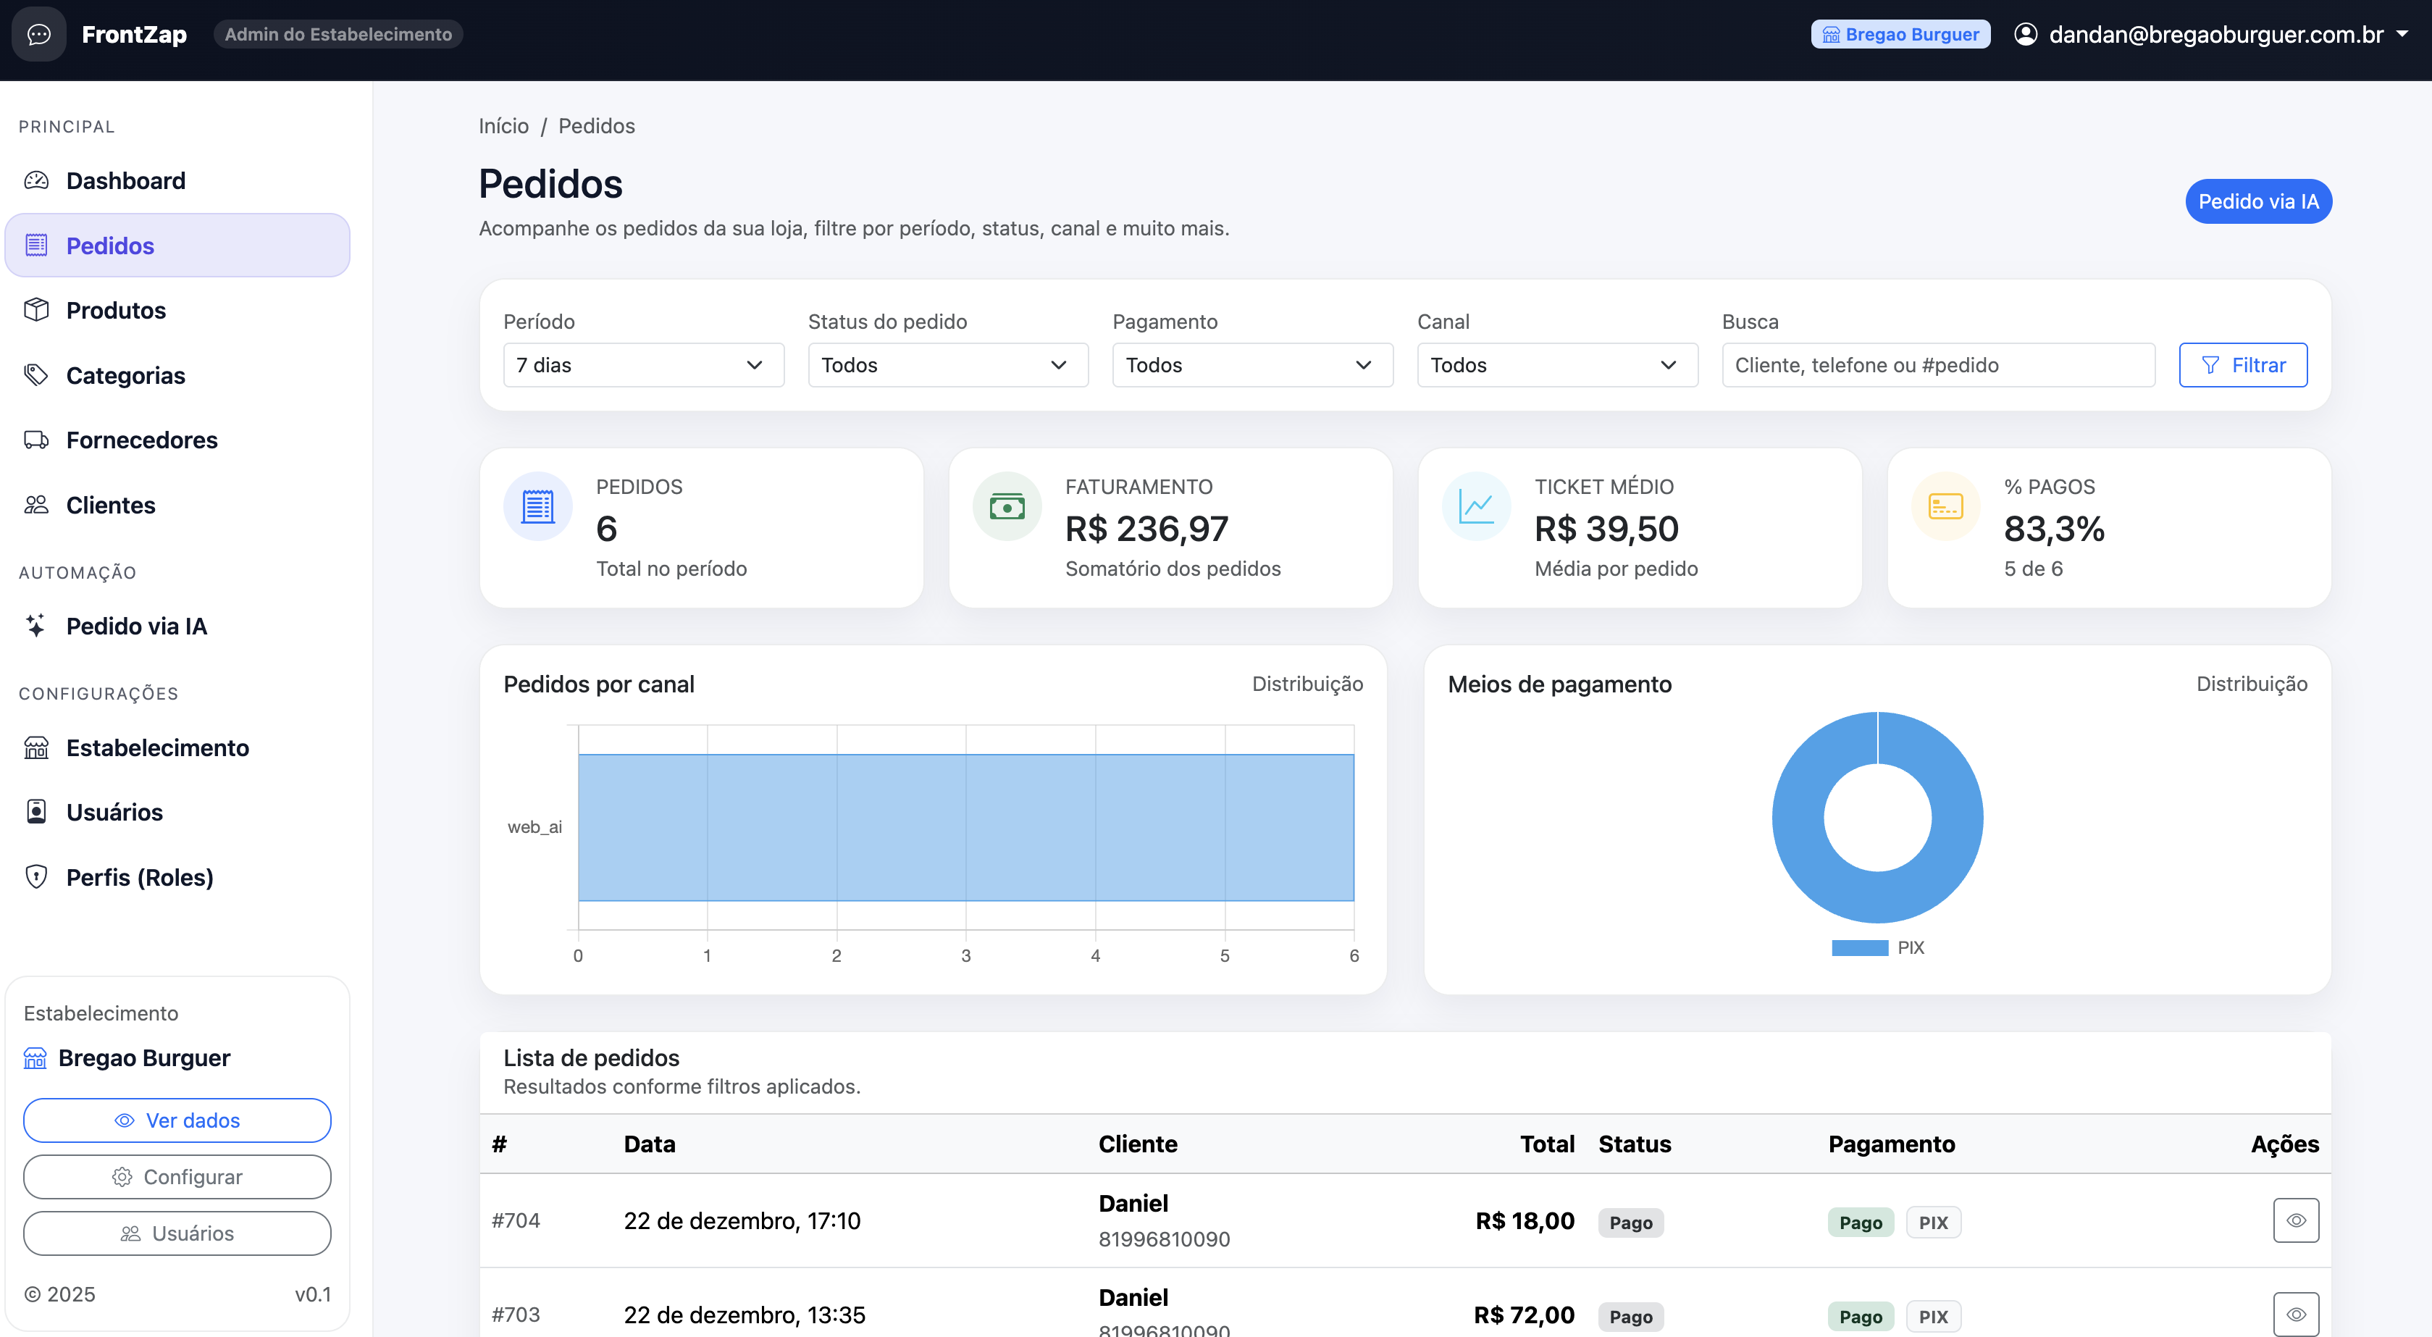Click the Busca search input field
The height and width of the screenshot is (1337, 2432).
1937,364
